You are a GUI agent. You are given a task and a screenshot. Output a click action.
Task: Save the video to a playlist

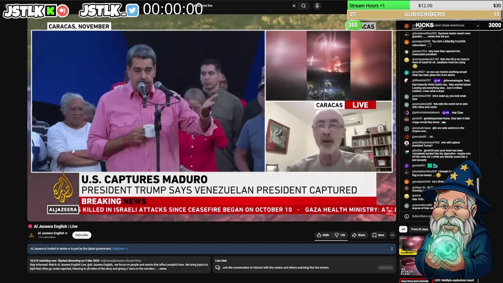point(378,235)
